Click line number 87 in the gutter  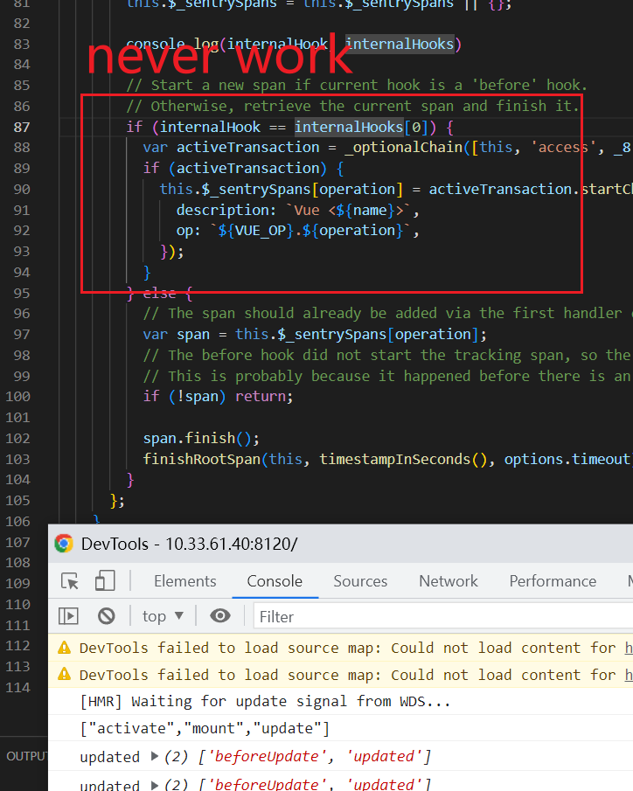(20, 127)
